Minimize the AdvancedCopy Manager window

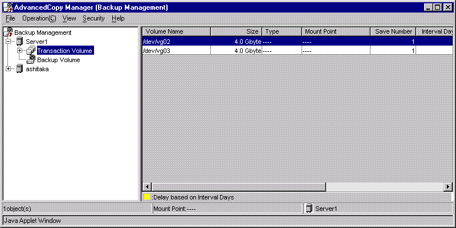[x=428, y=7]
